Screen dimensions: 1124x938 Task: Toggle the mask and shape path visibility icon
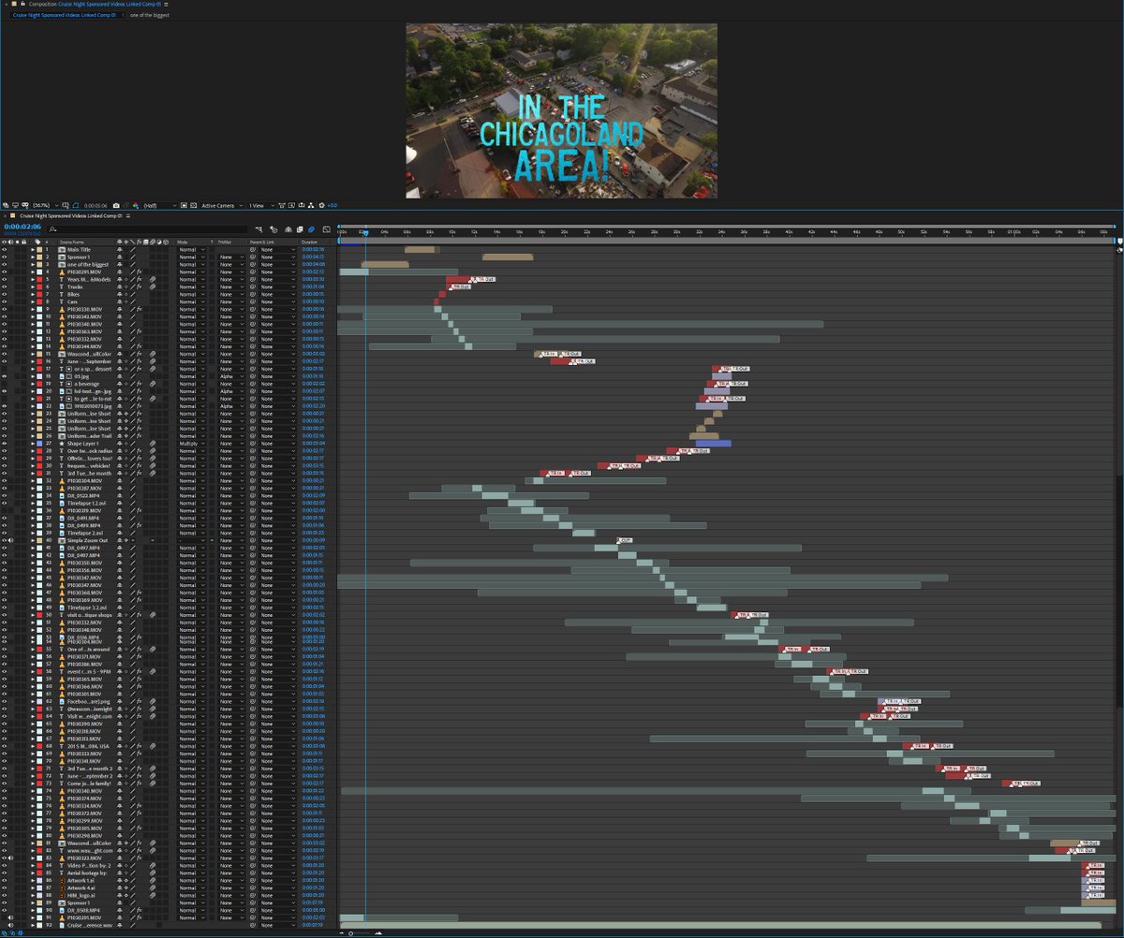pyautogui.click(x=75, y=205)
